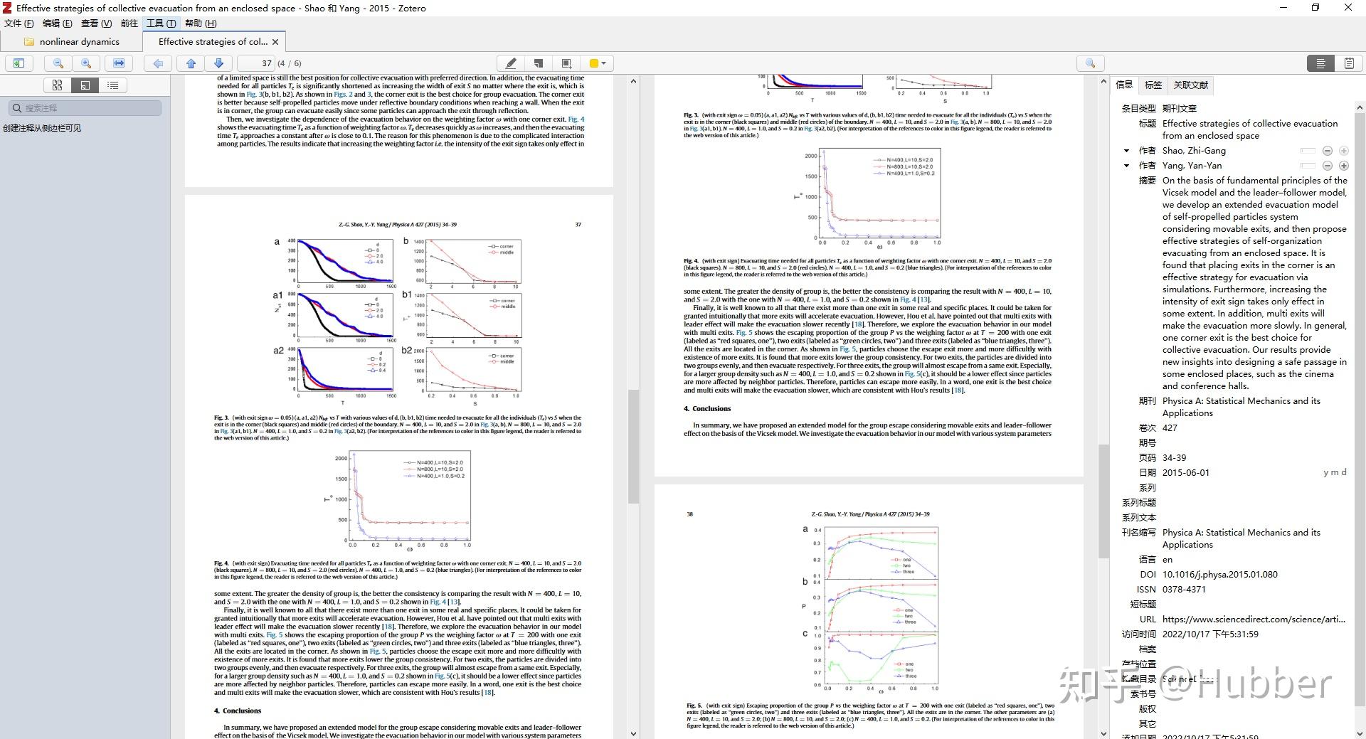
Task: Select the area selection tool
Action: tap(566, 63)
